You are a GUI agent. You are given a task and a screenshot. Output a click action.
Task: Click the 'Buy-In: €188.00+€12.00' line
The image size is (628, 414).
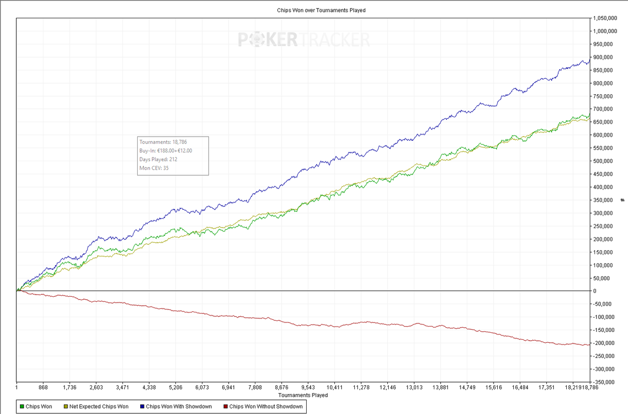click(166, 151)
